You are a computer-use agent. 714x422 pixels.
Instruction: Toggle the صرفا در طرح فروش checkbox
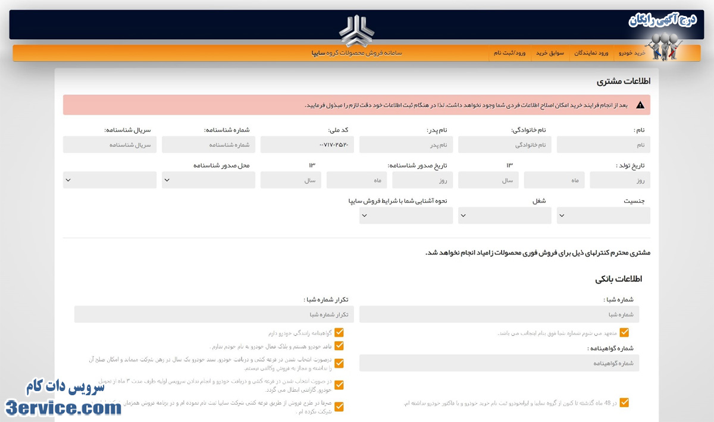(x=339, y=407)
